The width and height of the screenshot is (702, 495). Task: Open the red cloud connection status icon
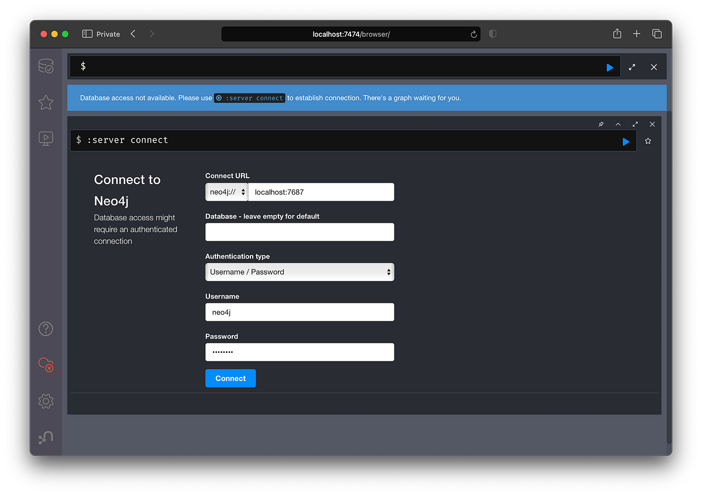coord(46,365)
